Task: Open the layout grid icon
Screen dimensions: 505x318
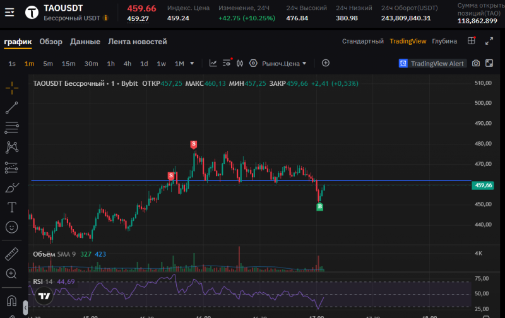Action: (472, 40)
